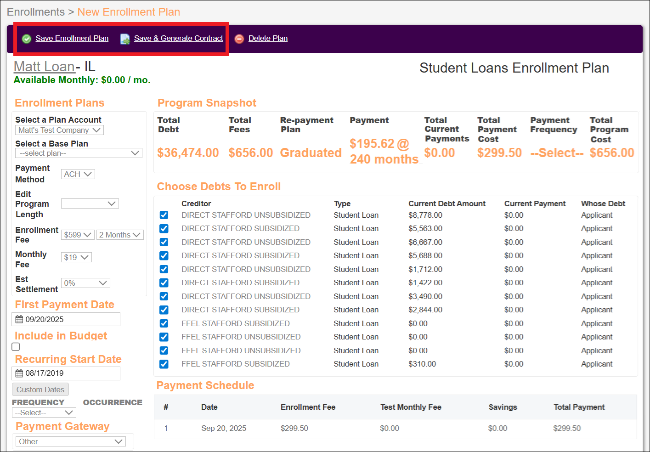Uncheck the $1,422.00 Direct Stafford Subsidized debt

[164, 283]
